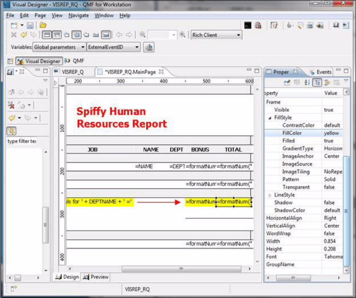Open the zoom level combo box
This screenshot has width=356, height=298.
coord(162,35)
